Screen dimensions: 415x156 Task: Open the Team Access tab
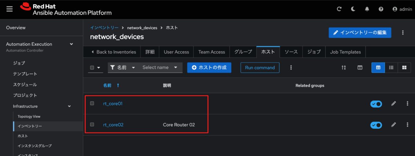click(212, 52)
